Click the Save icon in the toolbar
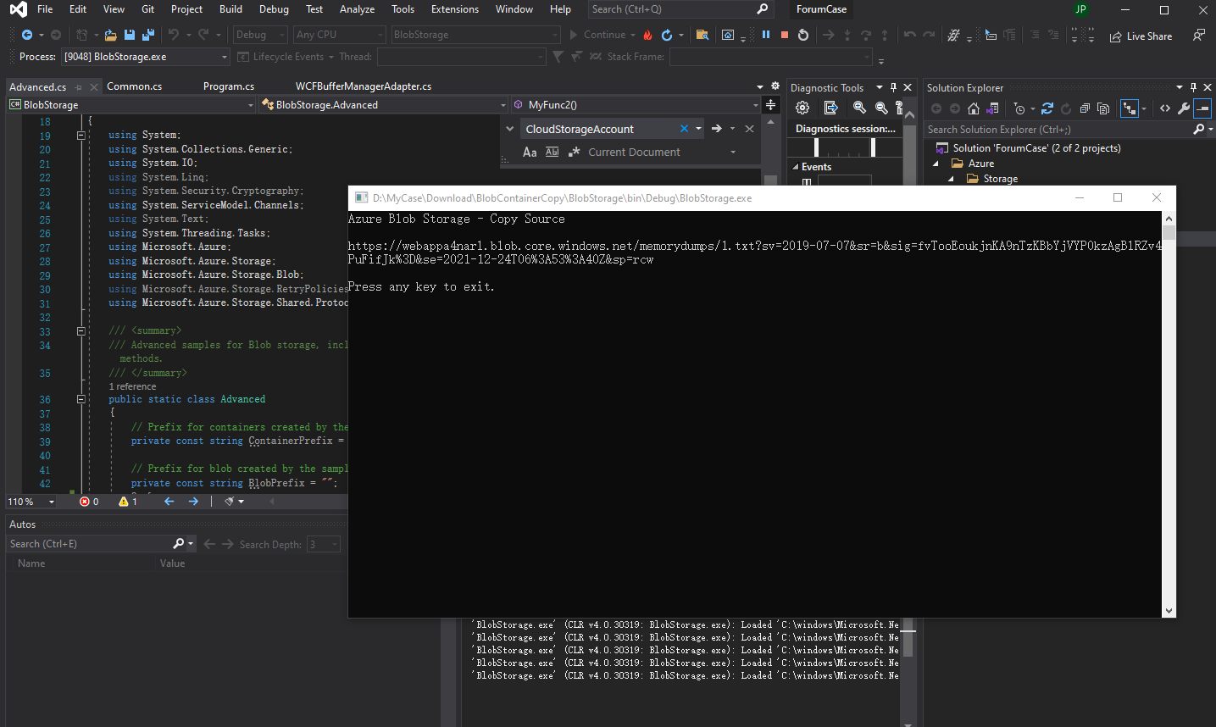 tap(130, 35)
